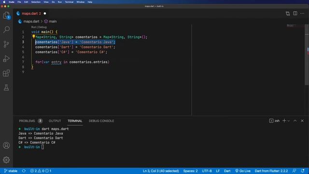The height and width of the screenshot is (174, 309).
Task: Open the Extensions view
Action: [6, 73]
